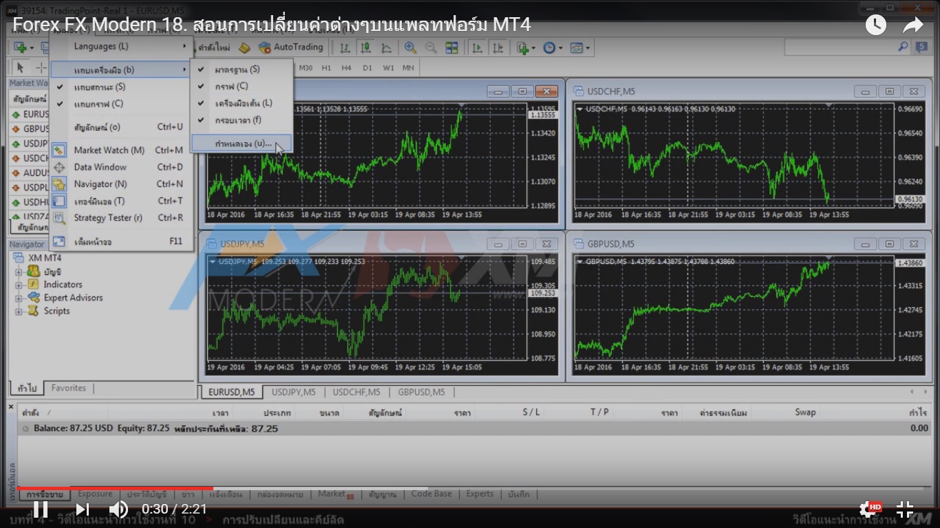Viewport: 940px width, 528px height.
Task: Click the Tile Windows icon
Action: pos(451,47)
